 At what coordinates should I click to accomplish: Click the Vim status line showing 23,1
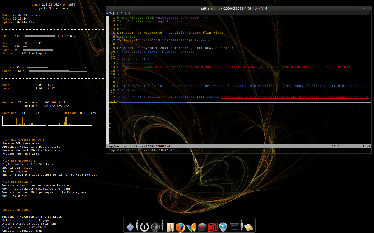coord(335,146)
